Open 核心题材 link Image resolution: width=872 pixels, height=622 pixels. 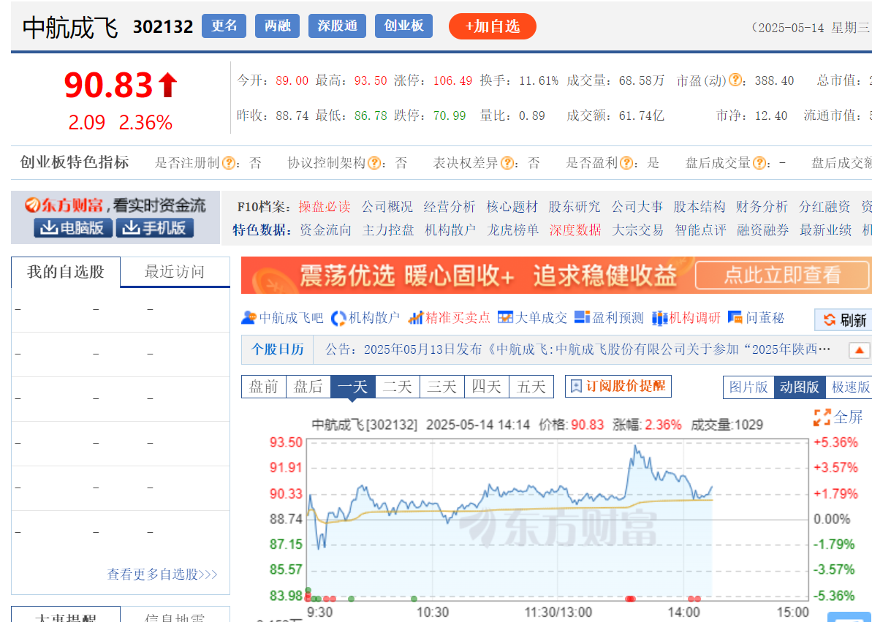512,207
